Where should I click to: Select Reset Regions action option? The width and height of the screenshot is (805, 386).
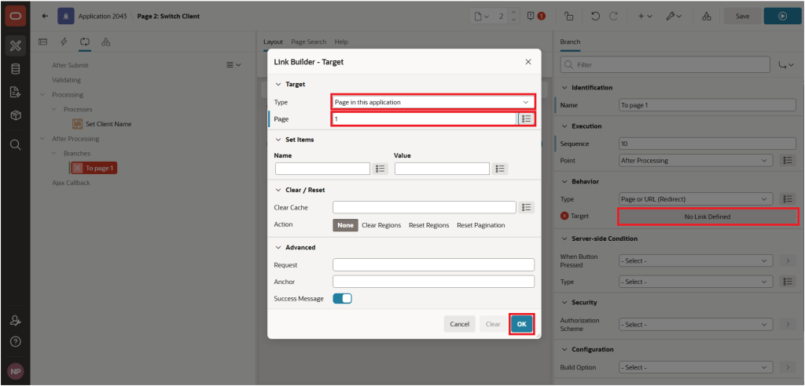pyautogui.click(x=428, y=225)
